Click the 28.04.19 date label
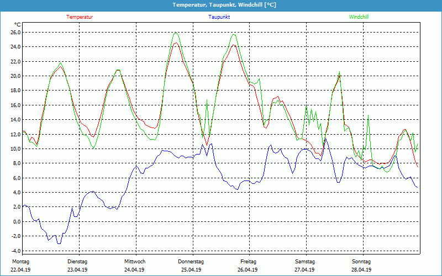 [x=361, y=270]
